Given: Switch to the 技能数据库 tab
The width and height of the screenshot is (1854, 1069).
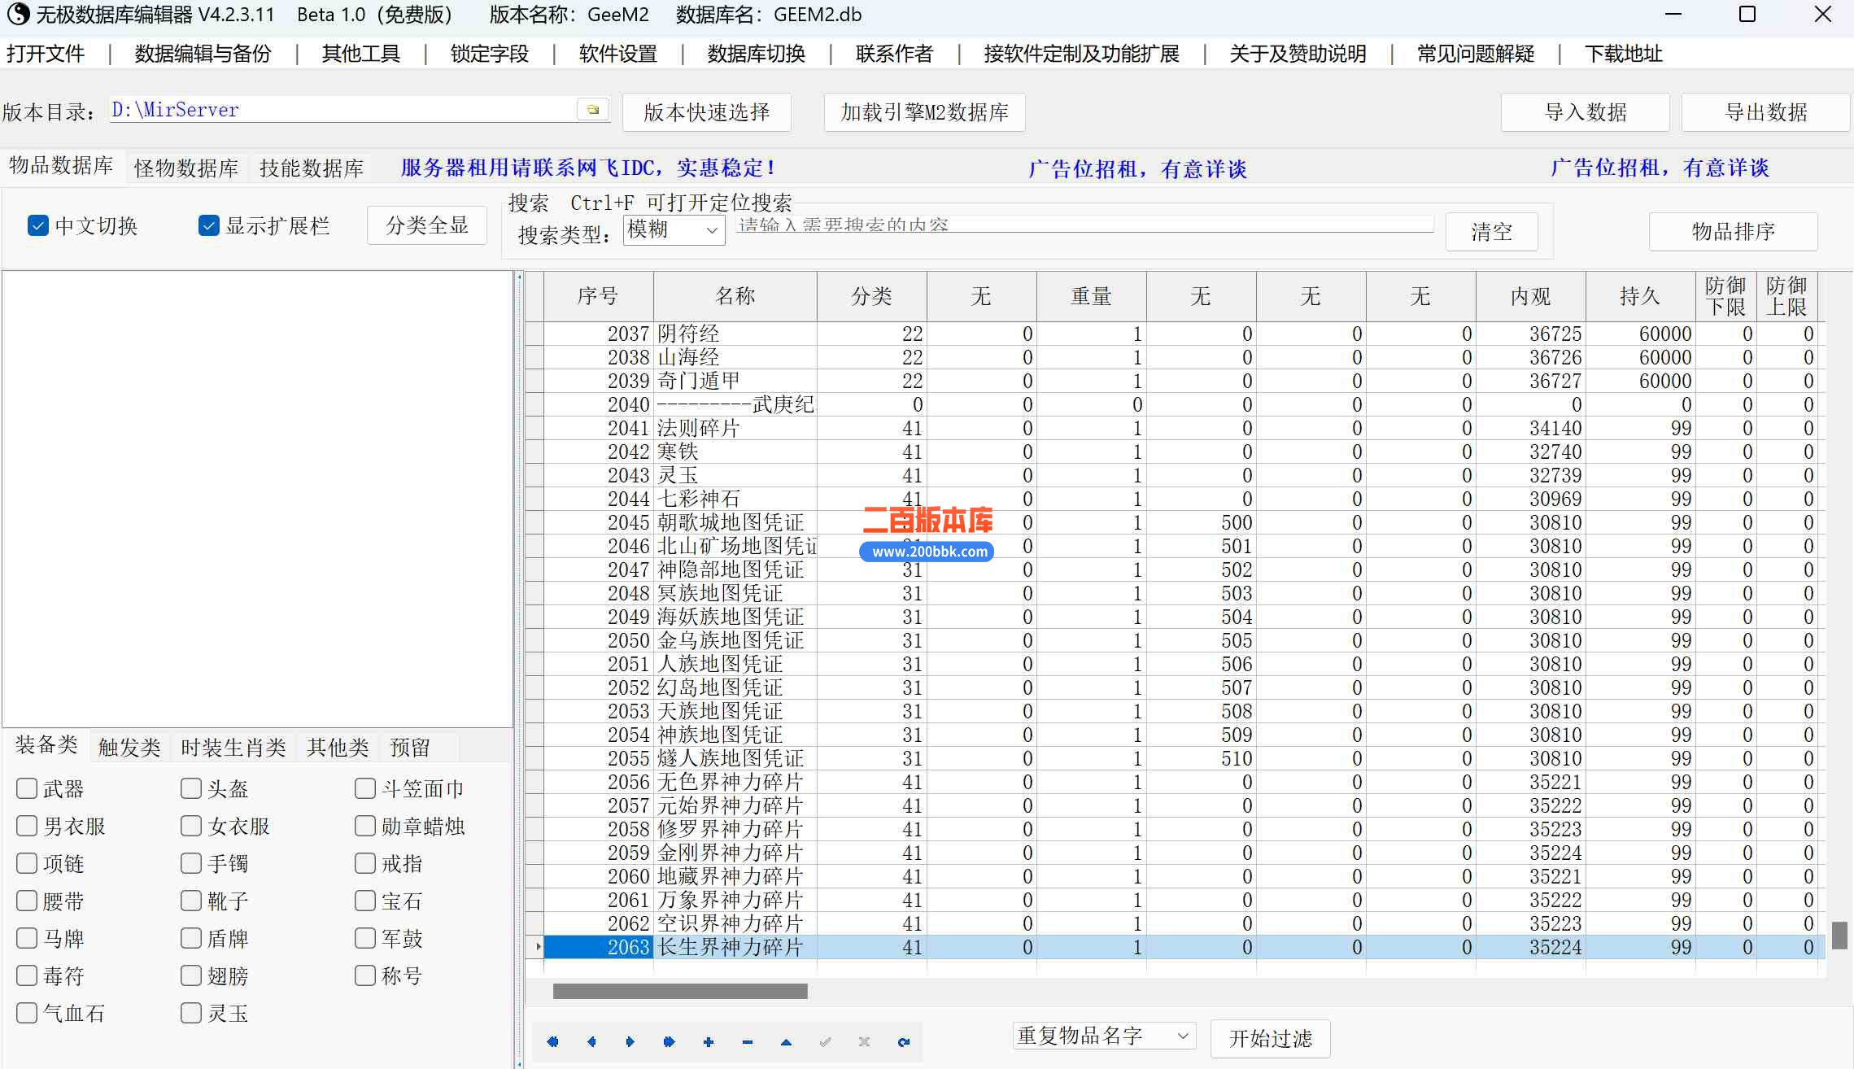Looking at the screenshot, I should pyautogui.click(x=312, y=168).
